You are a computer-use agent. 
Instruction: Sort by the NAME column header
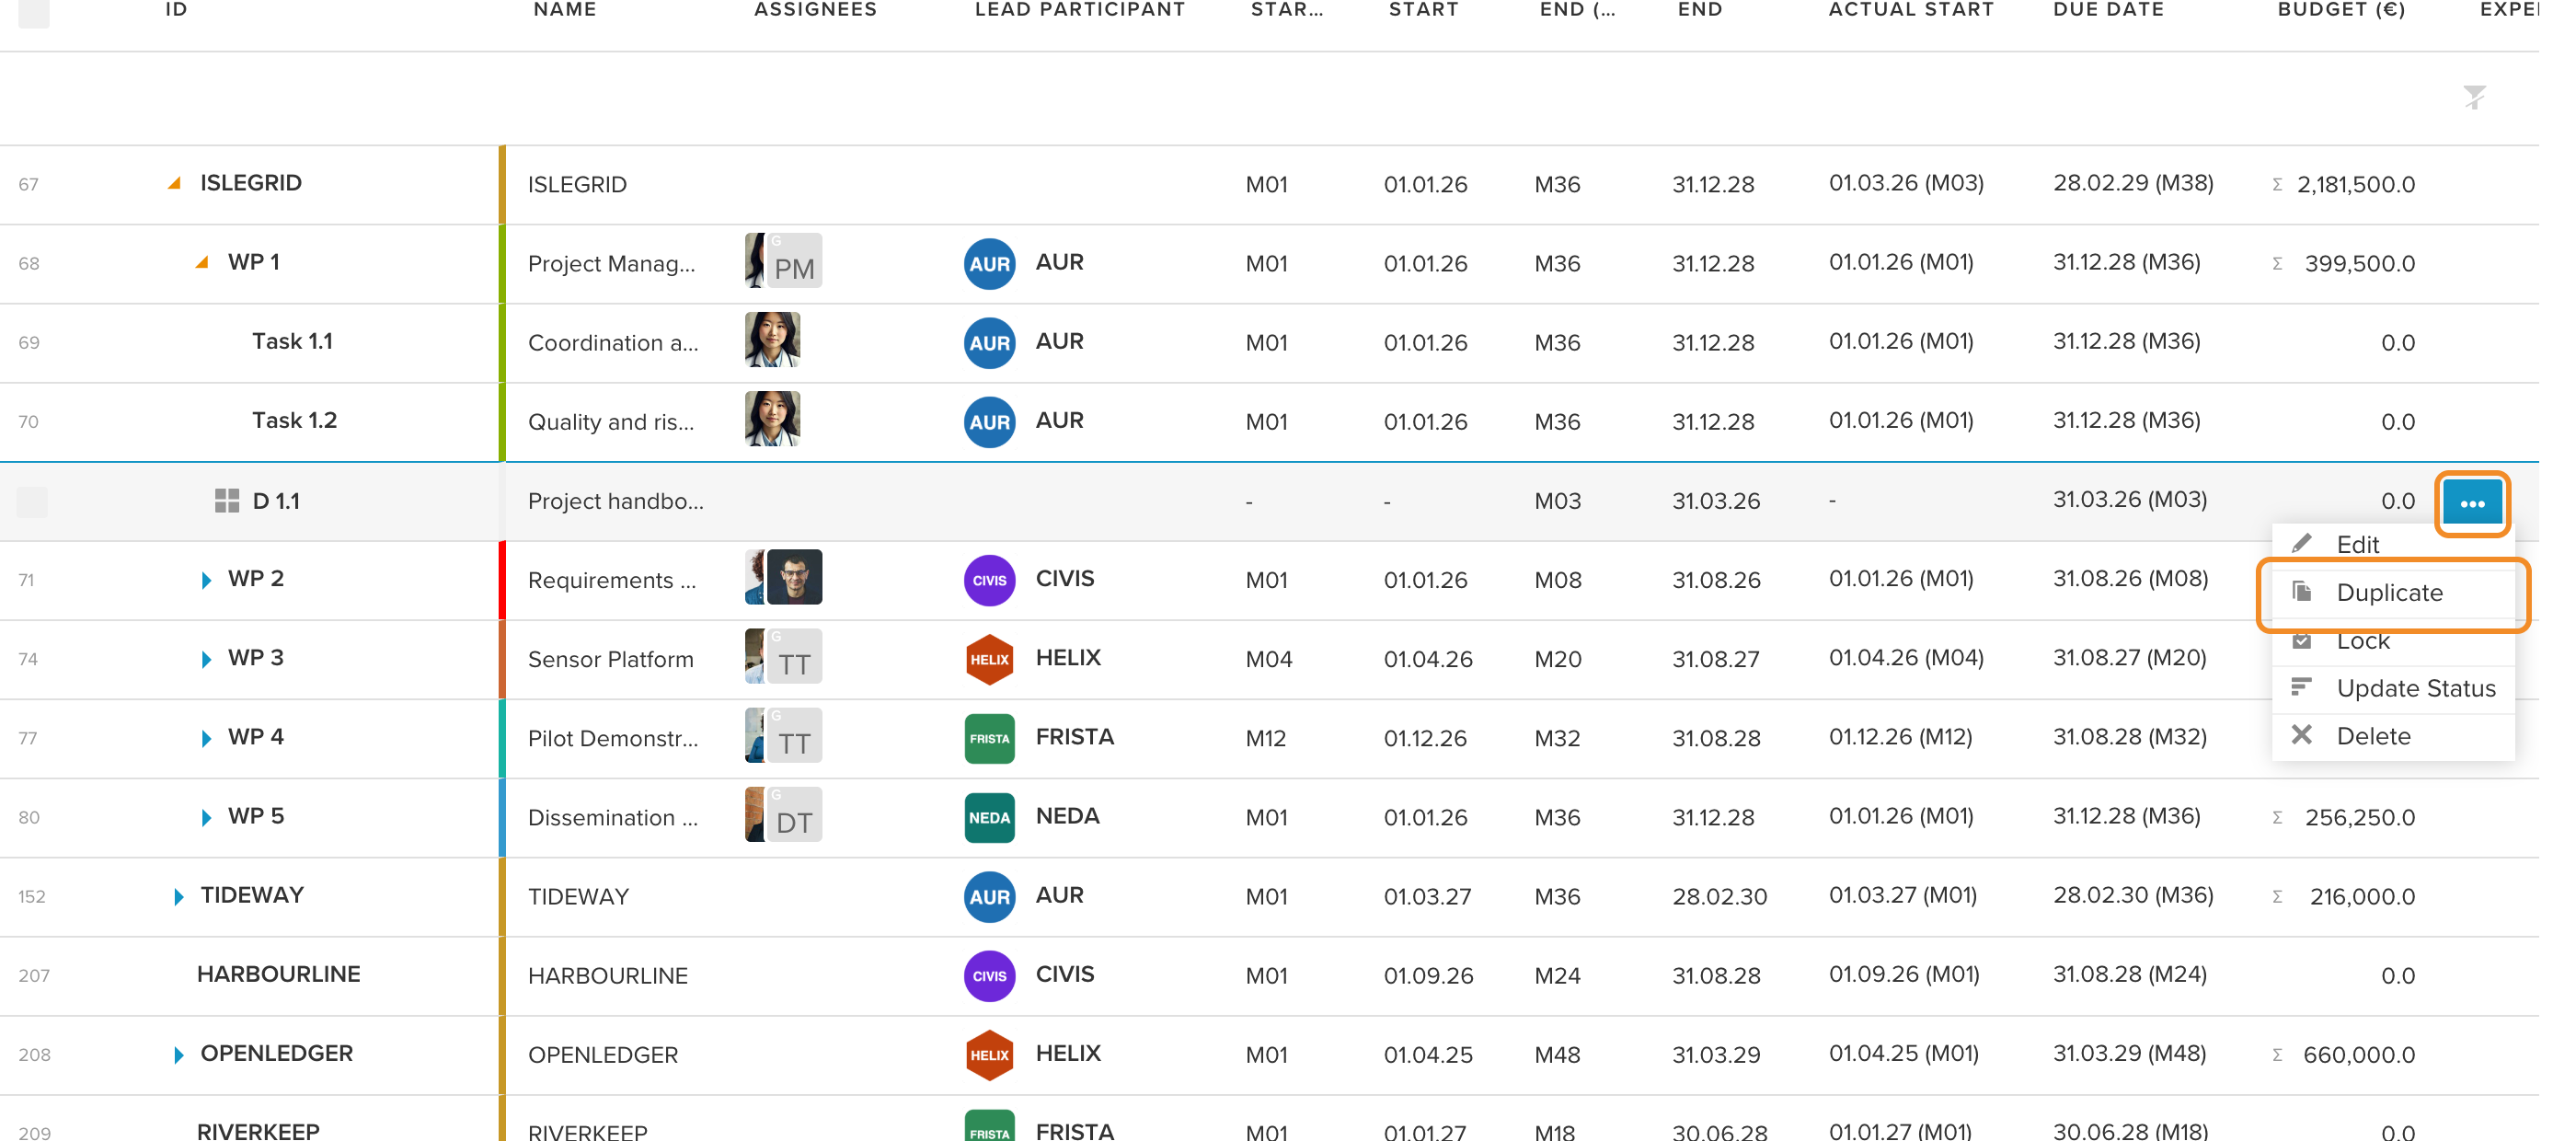(564, 10)
